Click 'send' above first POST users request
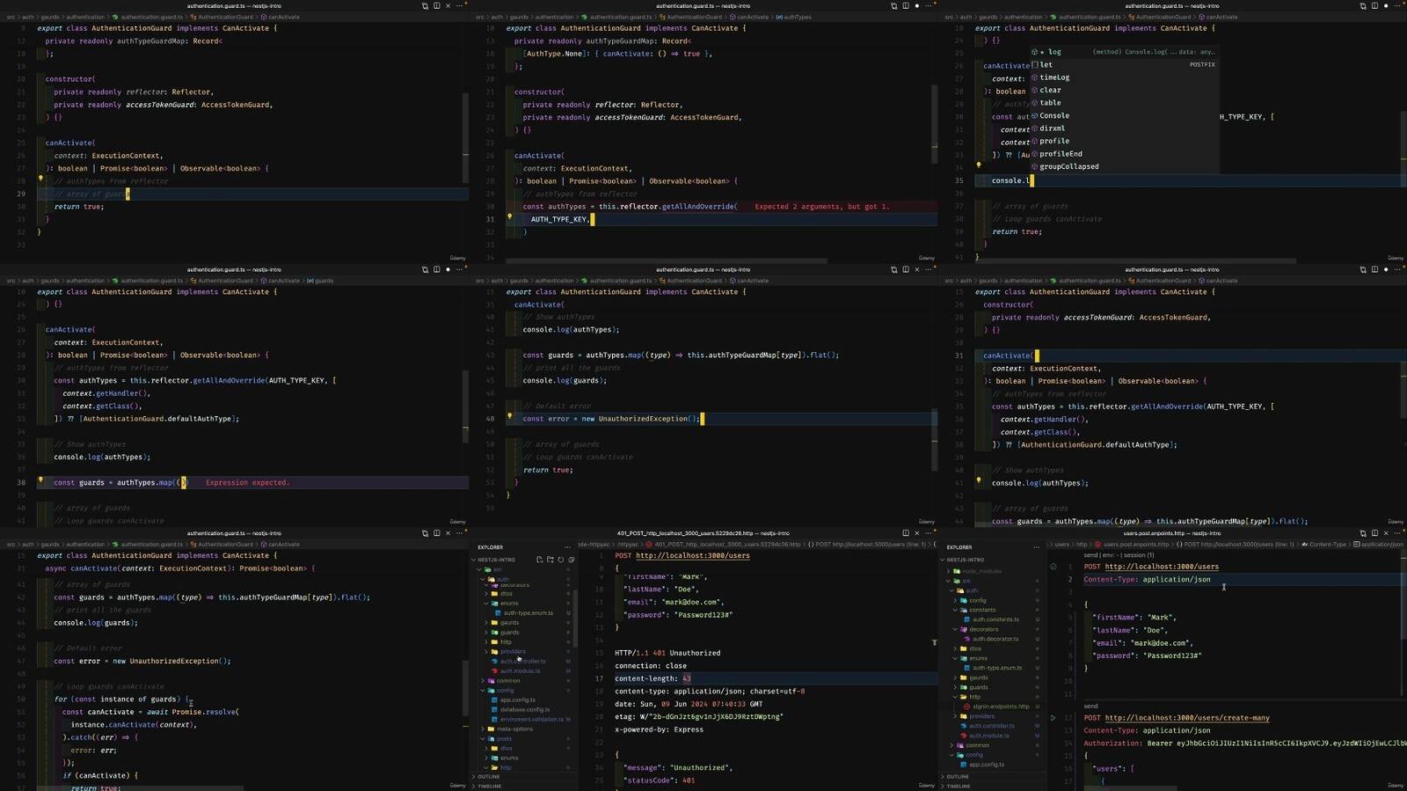 coord(1090,555)
